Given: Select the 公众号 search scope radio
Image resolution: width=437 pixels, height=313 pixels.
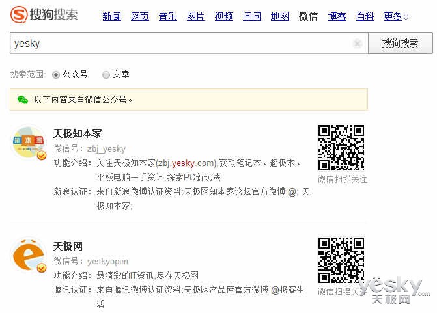Looking at the screenshot, I should tap(55, 75).
